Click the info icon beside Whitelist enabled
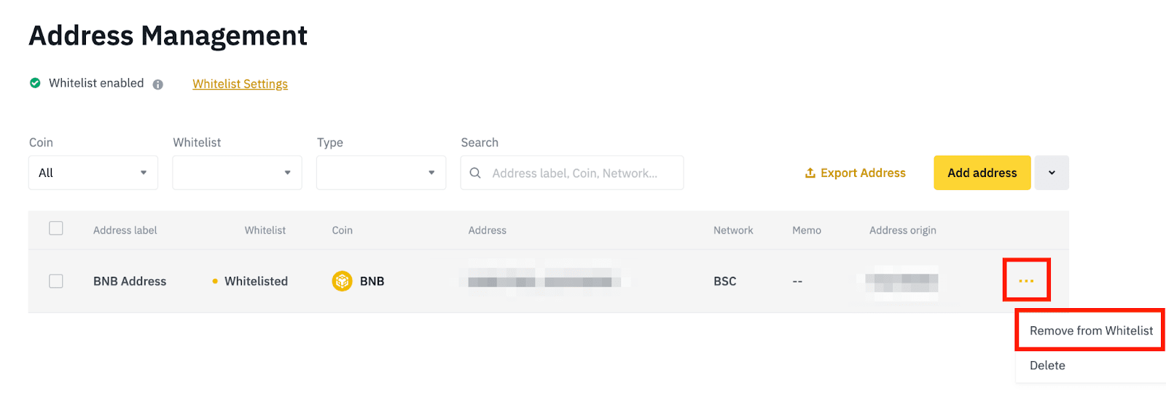This screenshot has height=402, width=1166. (x=158, y=84)
